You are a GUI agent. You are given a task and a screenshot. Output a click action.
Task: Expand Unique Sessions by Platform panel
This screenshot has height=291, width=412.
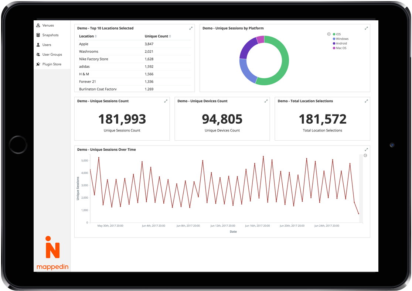point(366,28)
